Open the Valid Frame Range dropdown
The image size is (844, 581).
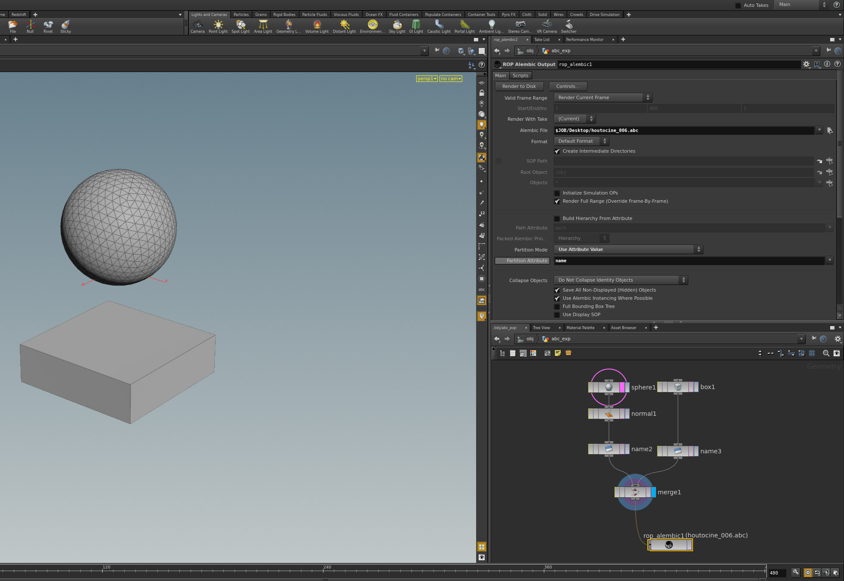[x=602, y=98]
